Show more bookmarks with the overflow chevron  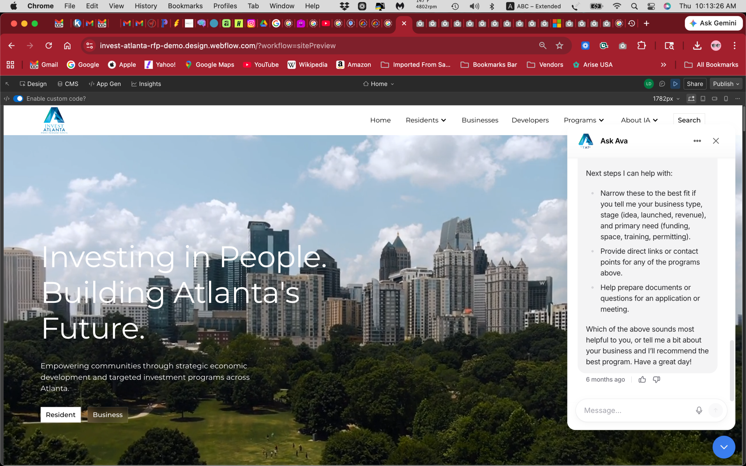(663, 65)
